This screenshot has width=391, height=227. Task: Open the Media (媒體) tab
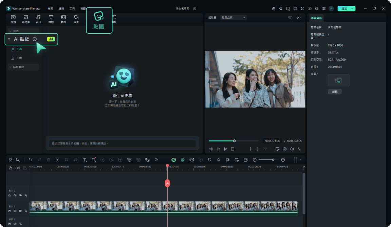click(13, 19)
